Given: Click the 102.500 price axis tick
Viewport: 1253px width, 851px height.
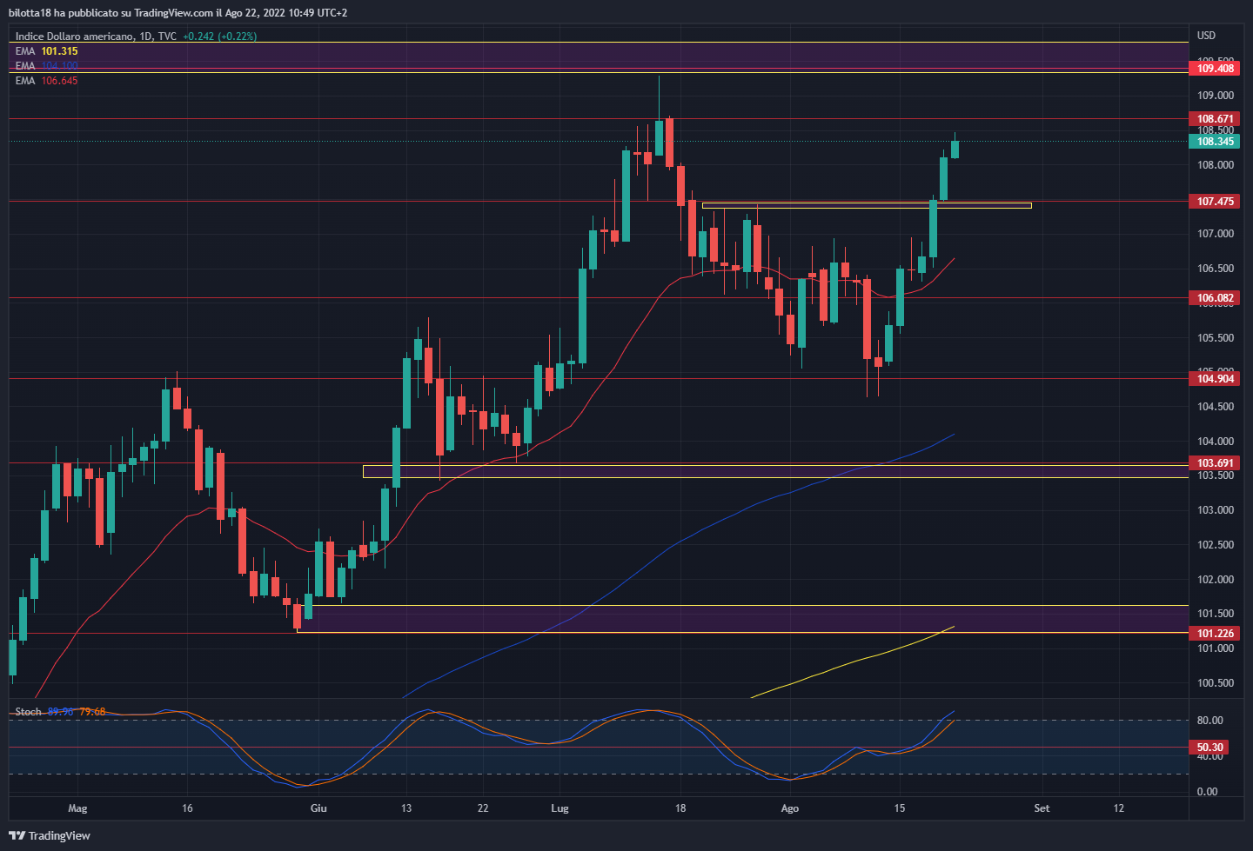Looking at the screenshot, I should pos(1216,545).
